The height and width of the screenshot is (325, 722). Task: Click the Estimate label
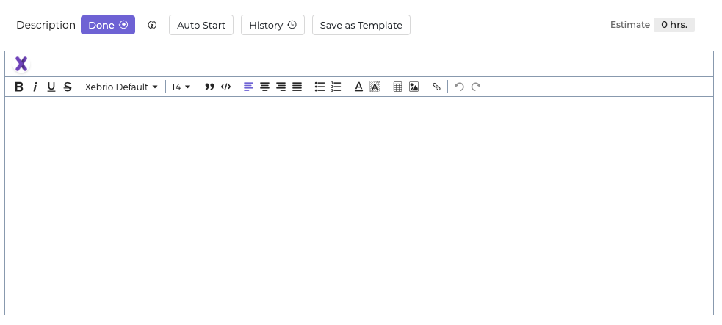(x=630, y=25)
